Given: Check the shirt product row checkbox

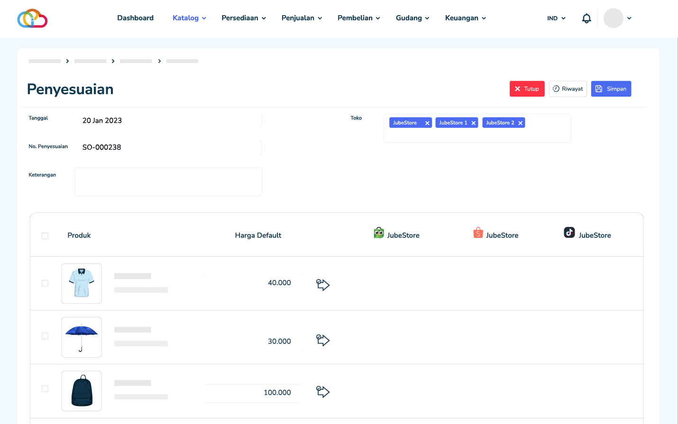Looking at the screenshot, I should (x=45, y=283).
